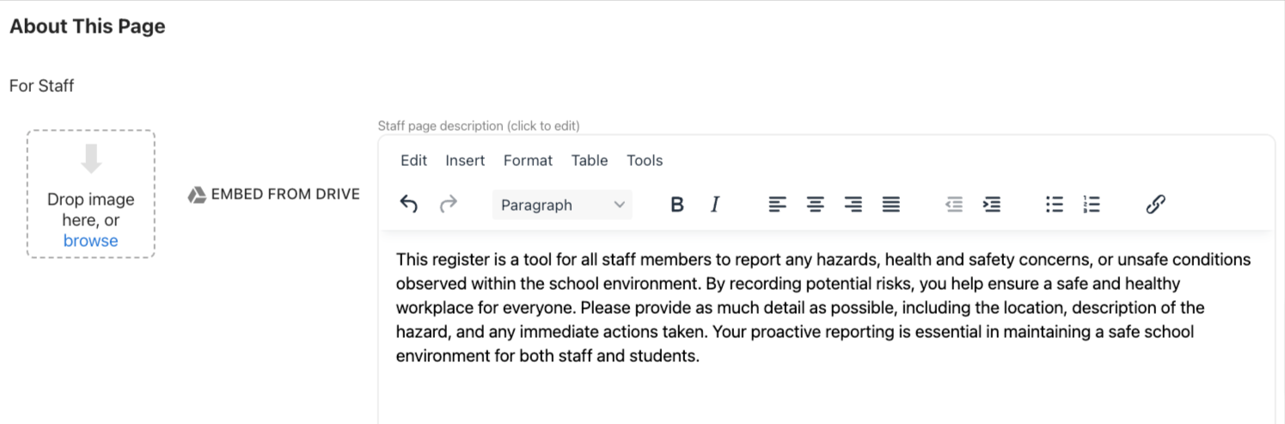This screenshot has height=424, width=1285.
Task: Insert a hyperlink with link icon
Action: 1155,205
